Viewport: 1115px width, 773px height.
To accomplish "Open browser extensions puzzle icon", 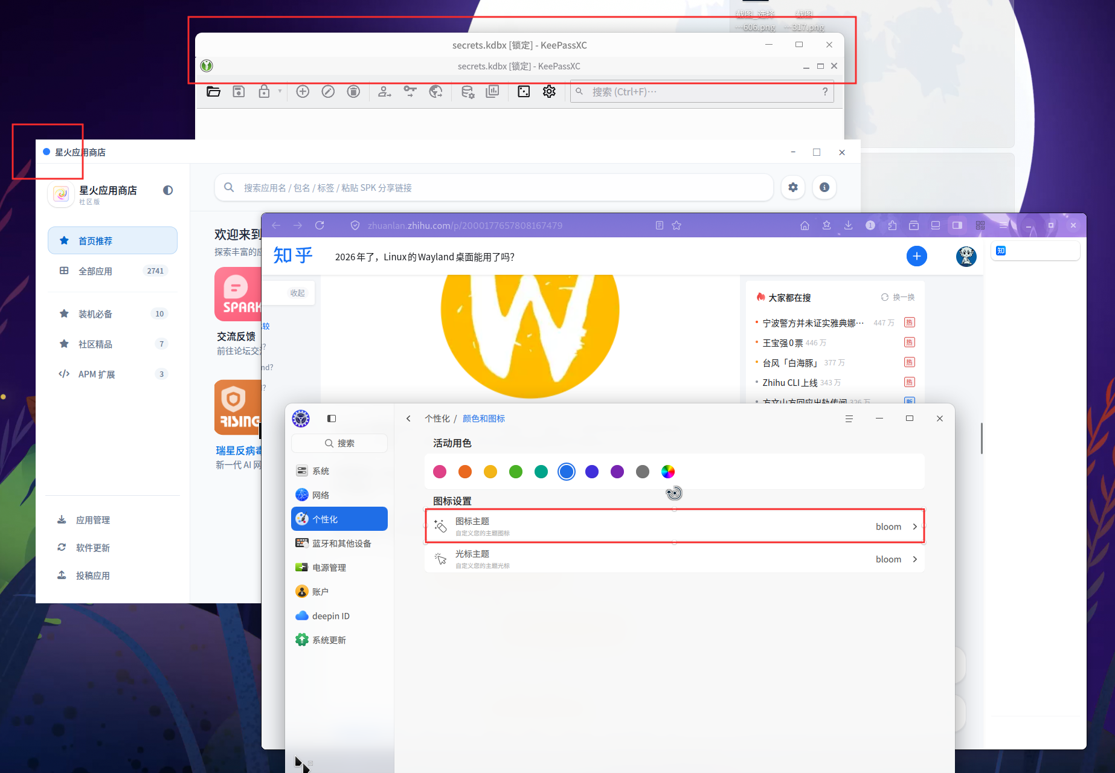I will (892, 225).
